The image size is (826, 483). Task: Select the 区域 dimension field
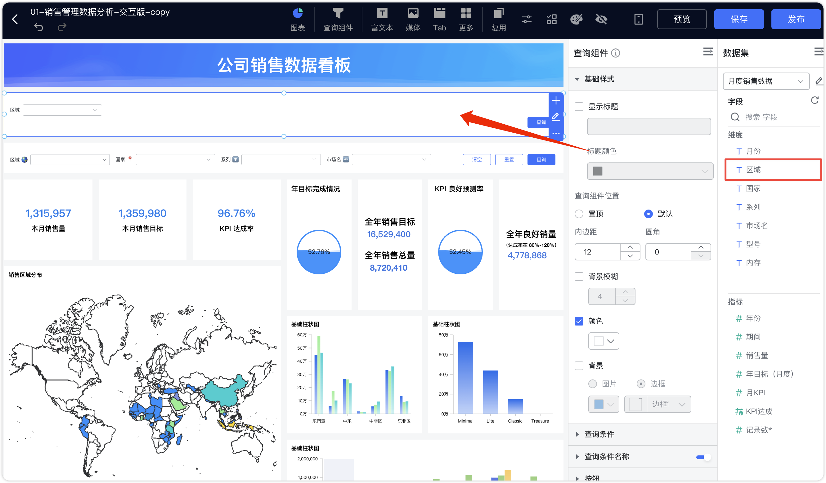[x=773, y=170]
